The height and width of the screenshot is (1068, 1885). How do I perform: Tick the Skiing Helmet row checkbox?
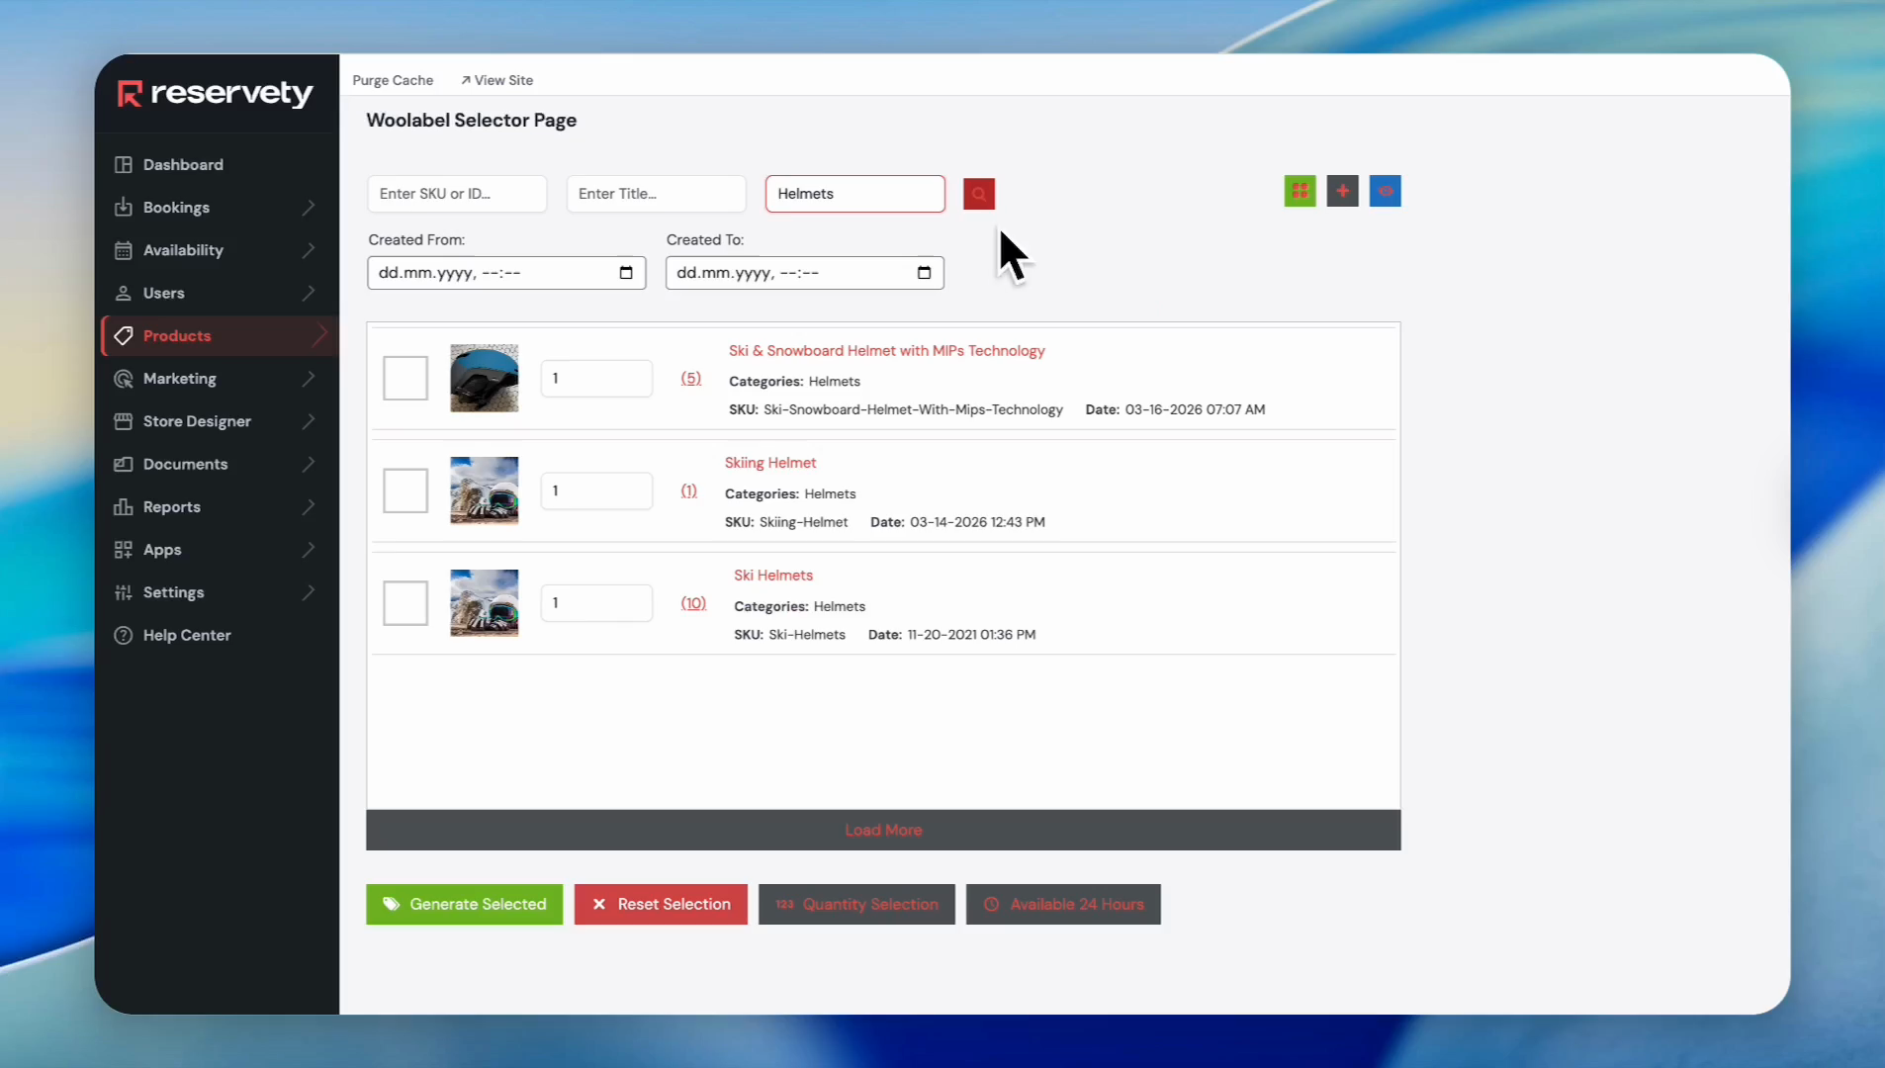(405, 490)
